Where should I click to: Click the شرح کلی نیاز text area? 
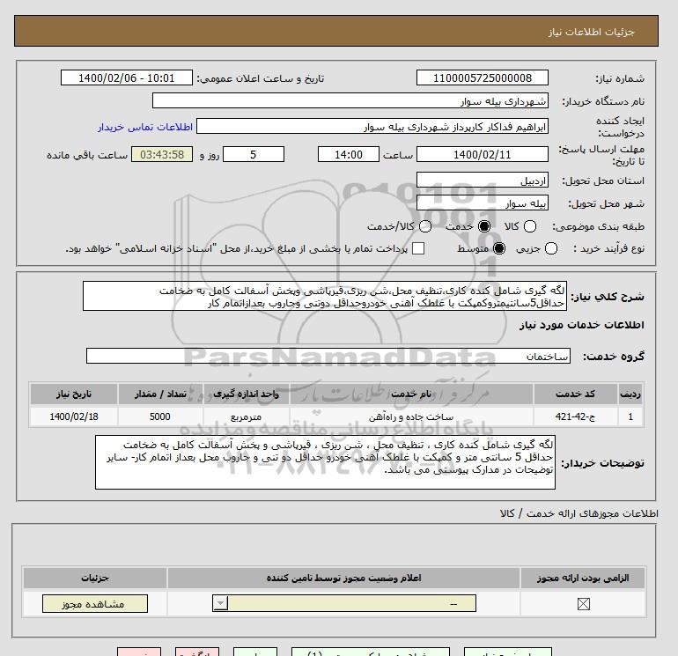(x=325, y=296)
